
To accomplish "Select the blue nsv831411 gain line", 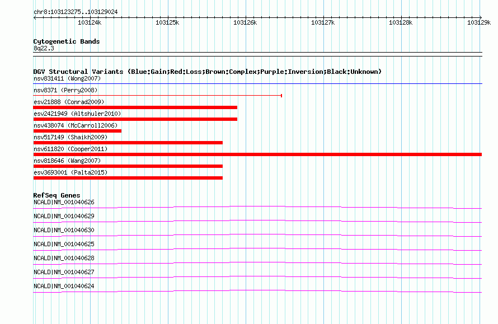I will point(257,84).
